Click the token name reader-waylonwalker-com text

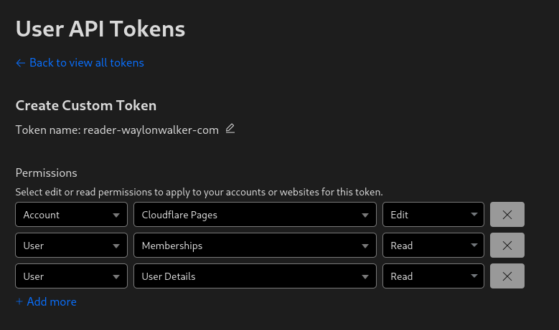coord(151,130)
